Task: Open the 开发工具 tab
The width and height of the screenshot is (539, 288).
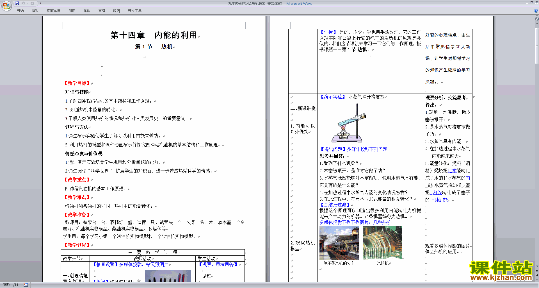Action: point(135,11)
